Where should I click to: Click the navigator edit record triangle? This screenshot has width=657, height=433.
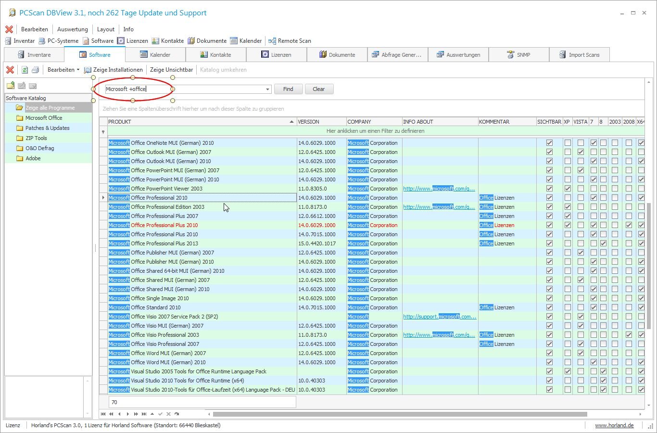[x=152, y=414]
